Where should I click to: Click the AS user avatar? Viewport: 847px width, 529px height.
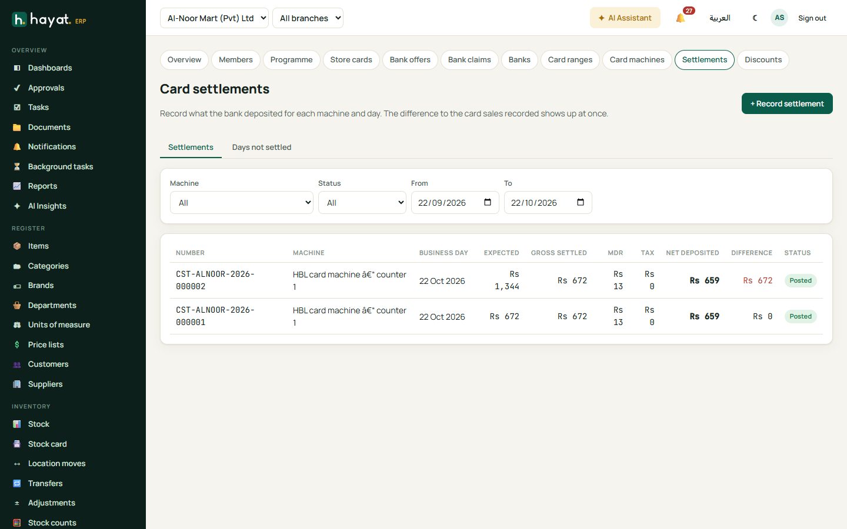pos(779,18)
